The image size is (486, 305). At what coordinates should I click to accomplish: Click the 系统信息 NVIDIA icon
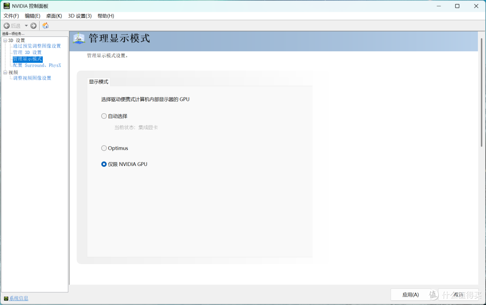click(x=6, y=299)
